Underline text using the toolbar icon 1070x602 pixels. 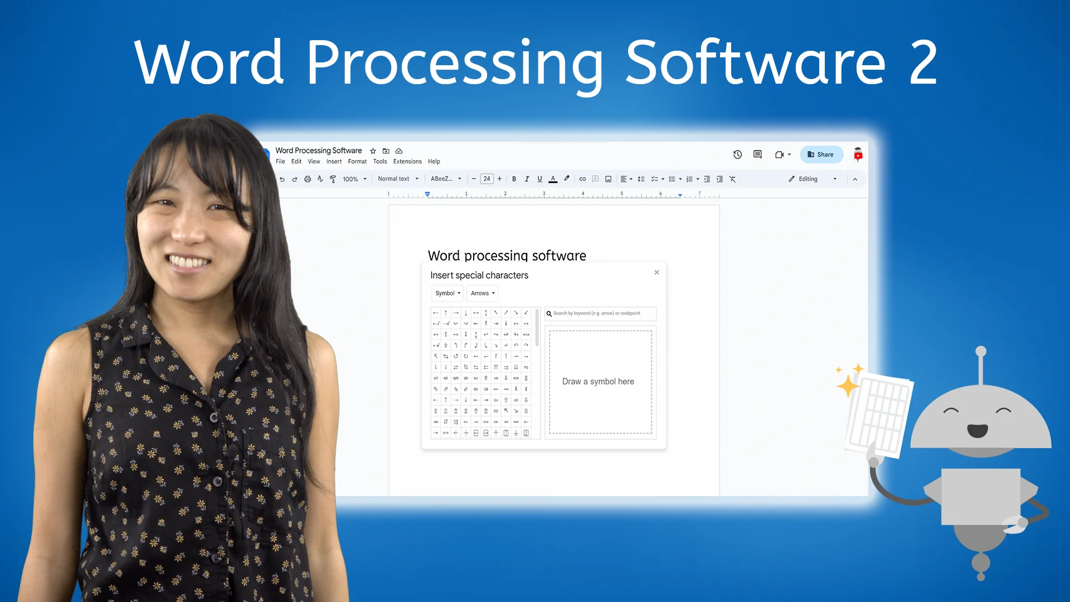[539, 179]
